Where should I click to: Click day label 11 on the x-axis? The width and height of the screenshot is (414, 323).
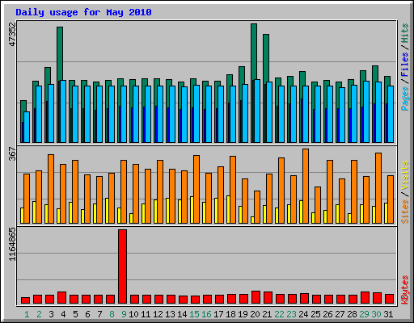coord(146,314)
